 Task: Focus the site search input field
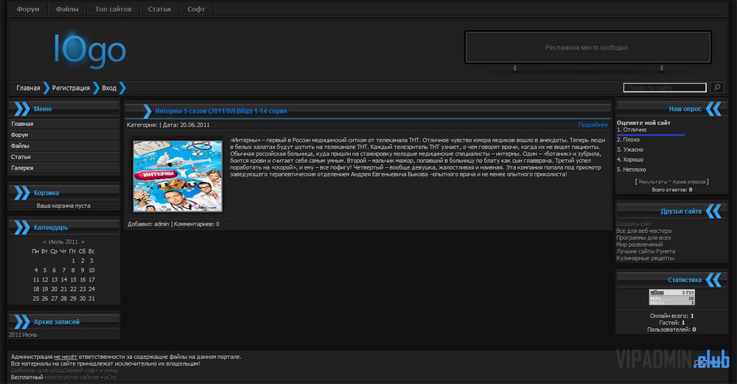pos(665,88)
